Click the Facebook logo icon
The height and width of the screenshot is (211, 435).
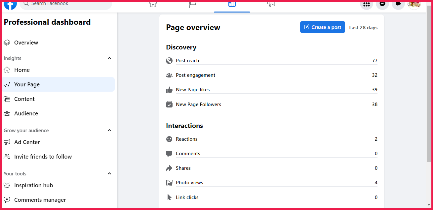tap(10, 5)
